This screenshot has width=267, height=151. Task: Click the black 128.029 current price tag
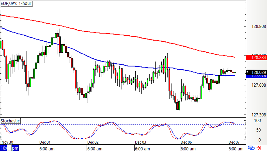pos(256,72)
